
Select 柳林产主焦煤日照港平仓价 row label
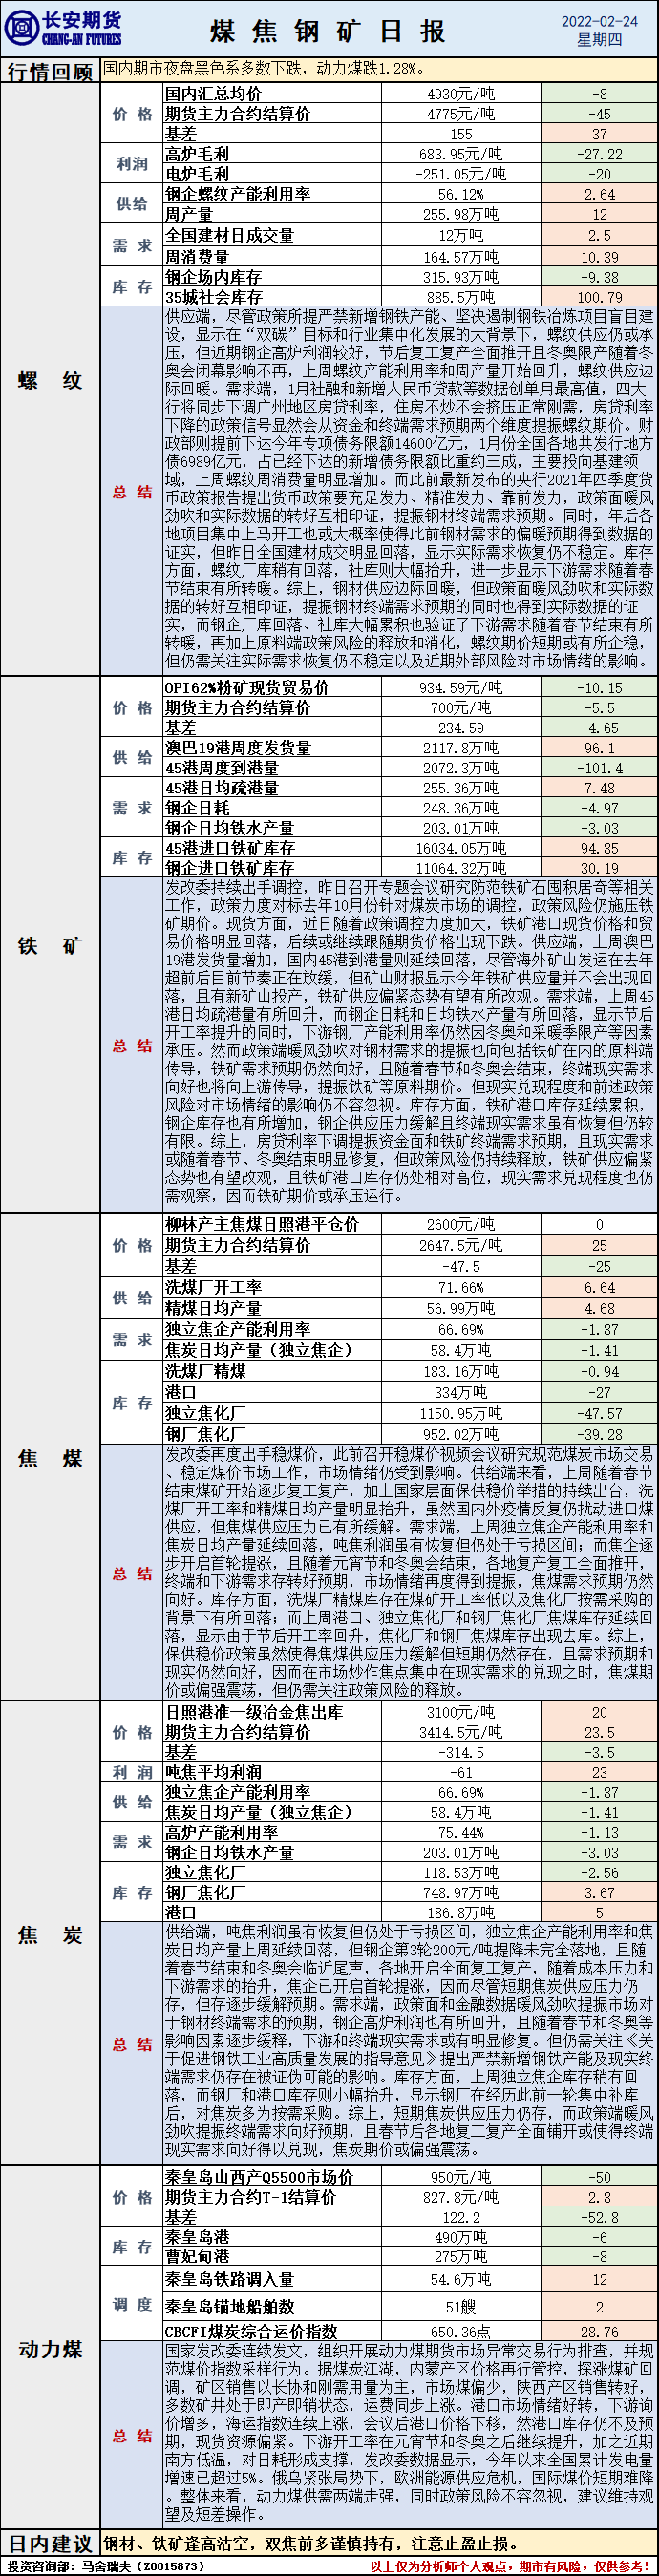tap(262, 1224)
